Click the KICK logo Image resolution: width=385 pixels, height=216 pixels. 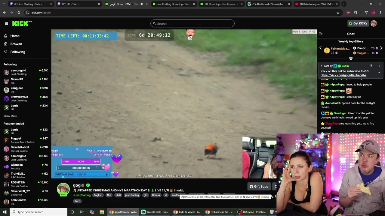coord(22,23)
